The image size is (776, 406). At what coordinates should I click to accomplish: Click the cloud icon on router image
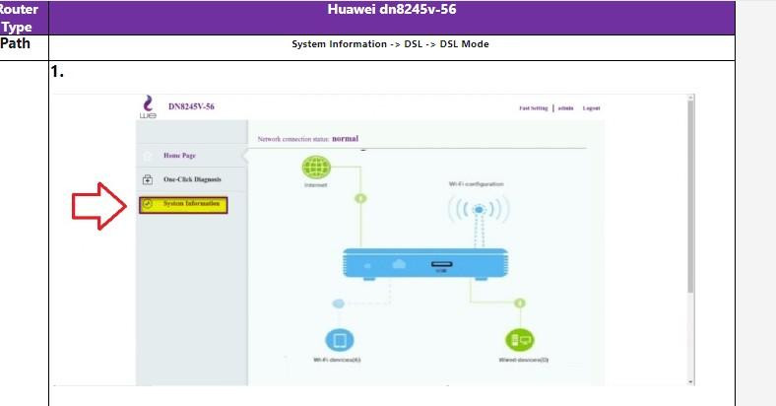pyautogui.click(x=399, y=264)
